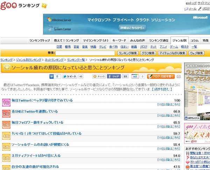Viewport: 210px width, 170px height.
Task: Click the ウェブで sidebar advertisement image
Action: (x=197, y=91)
